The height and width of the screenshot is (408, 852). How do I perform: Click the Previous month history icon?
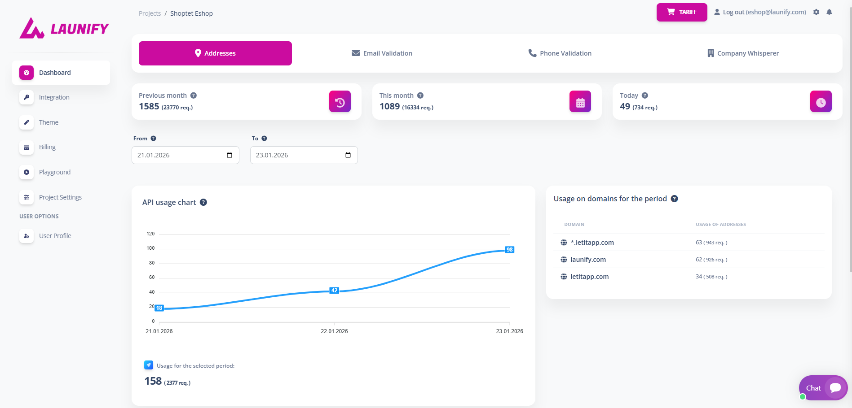(x=340, y=102)
